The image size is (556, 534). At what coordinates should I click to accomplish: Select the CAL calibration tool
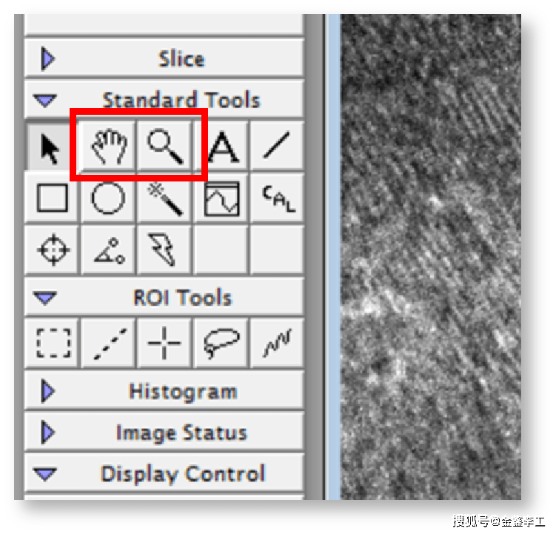click(278, 198)
